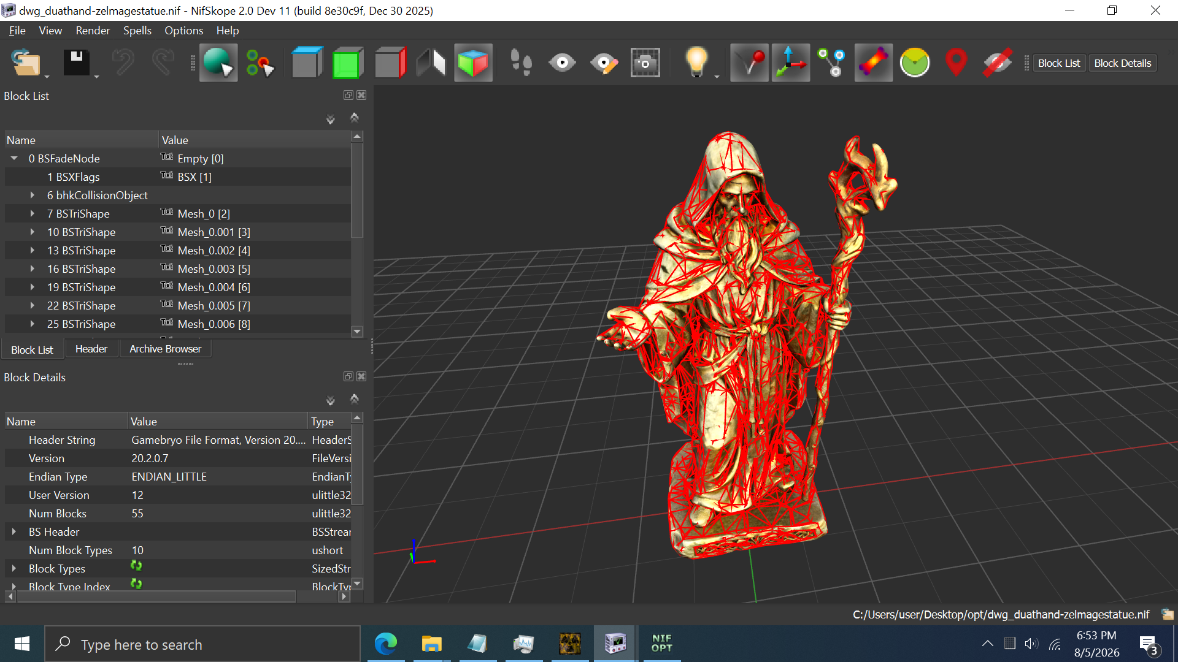Toggle perspective user view multicolor cube
Screen dimensions: 1178x662
coord(473,63)
